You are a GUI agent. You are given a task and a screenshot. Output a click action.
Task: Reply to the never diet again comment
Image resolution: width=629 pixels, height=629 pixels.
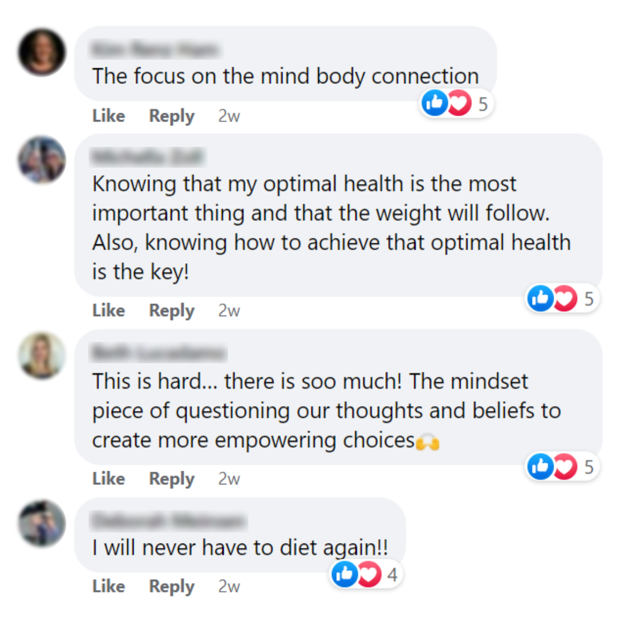click(172, 587)
